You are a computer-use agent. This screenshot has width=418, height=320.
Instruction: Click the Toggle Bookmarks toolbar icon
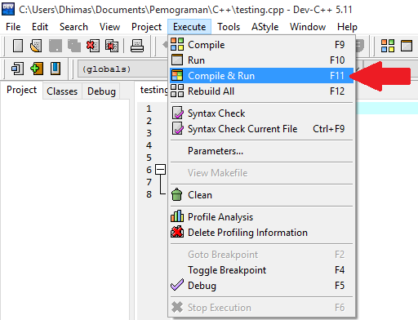click(x=56, y=69)
